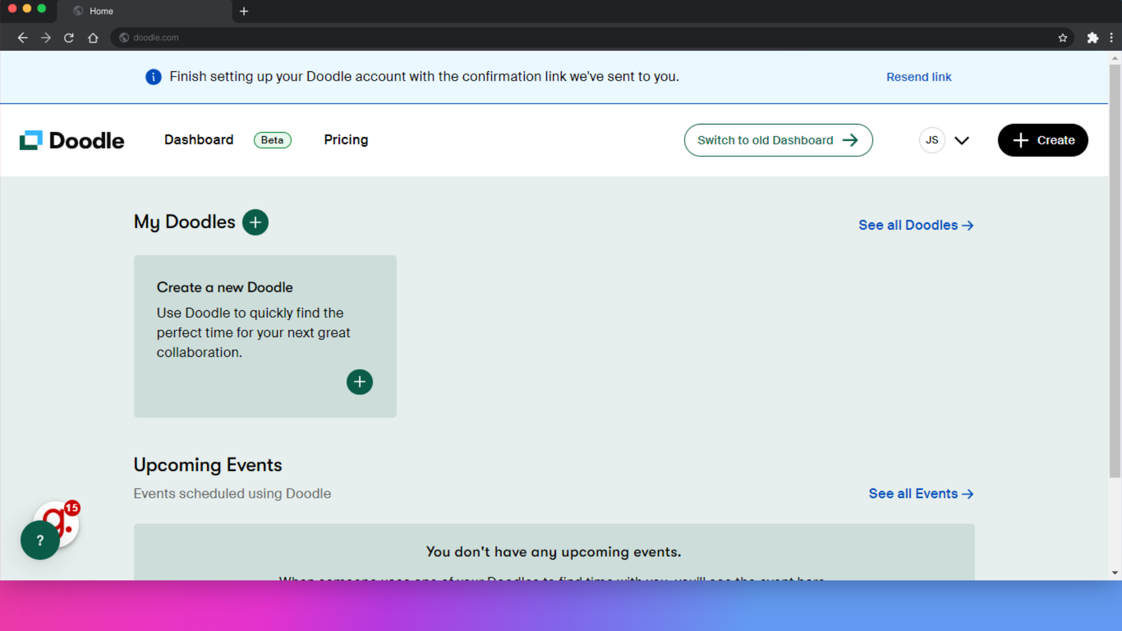Click the scrollbar down arrow
Image resolution: width=1122 pixels, height=631 pixels.
(1115, 573)
